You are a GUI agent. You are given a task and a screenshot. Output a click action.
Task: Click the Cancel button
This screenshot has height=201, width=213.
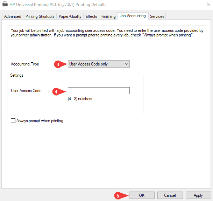pos(170,195)
